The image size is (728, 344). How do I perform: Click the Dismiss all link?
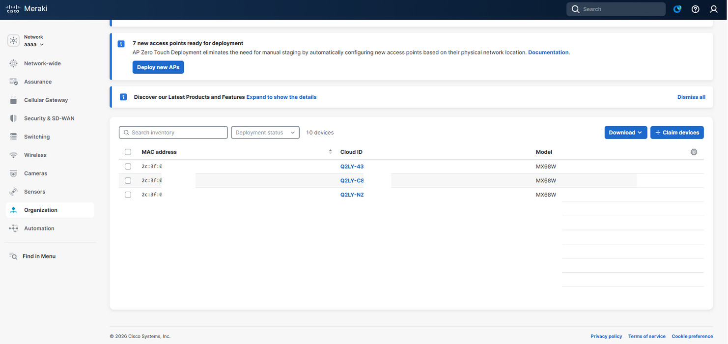pyautogui.click(x=691, y=97)
